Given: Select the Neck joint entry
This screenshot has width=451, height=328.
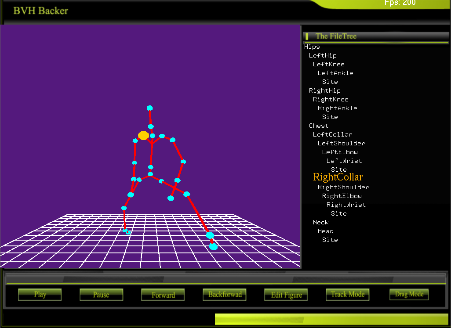Looking at the screenshot, I should pyautogui.click(x=320, y=223).
